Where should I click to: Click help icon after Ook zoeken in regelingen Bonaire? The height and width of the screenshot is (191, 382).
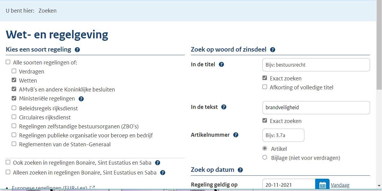[158, 163]
